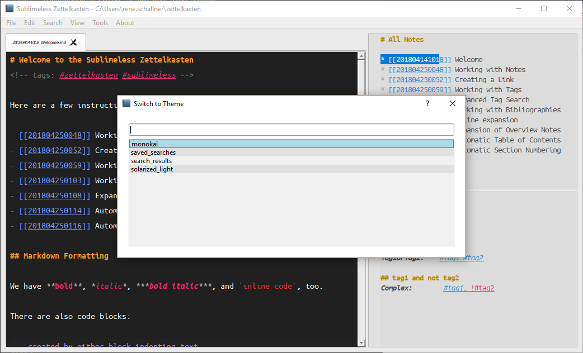Screen dimensions: 583x353
Task: Click the #sublimeless tag in the editor
Action: tap(149, 75)
